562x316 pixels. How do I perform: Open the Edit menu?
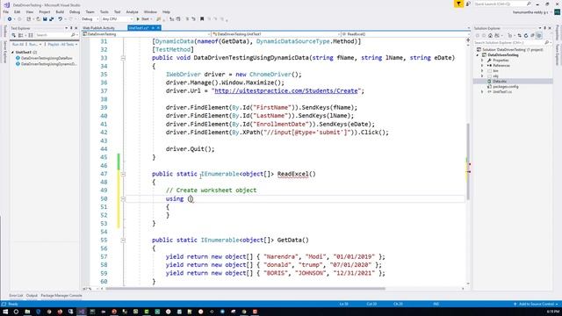(17, 11)
